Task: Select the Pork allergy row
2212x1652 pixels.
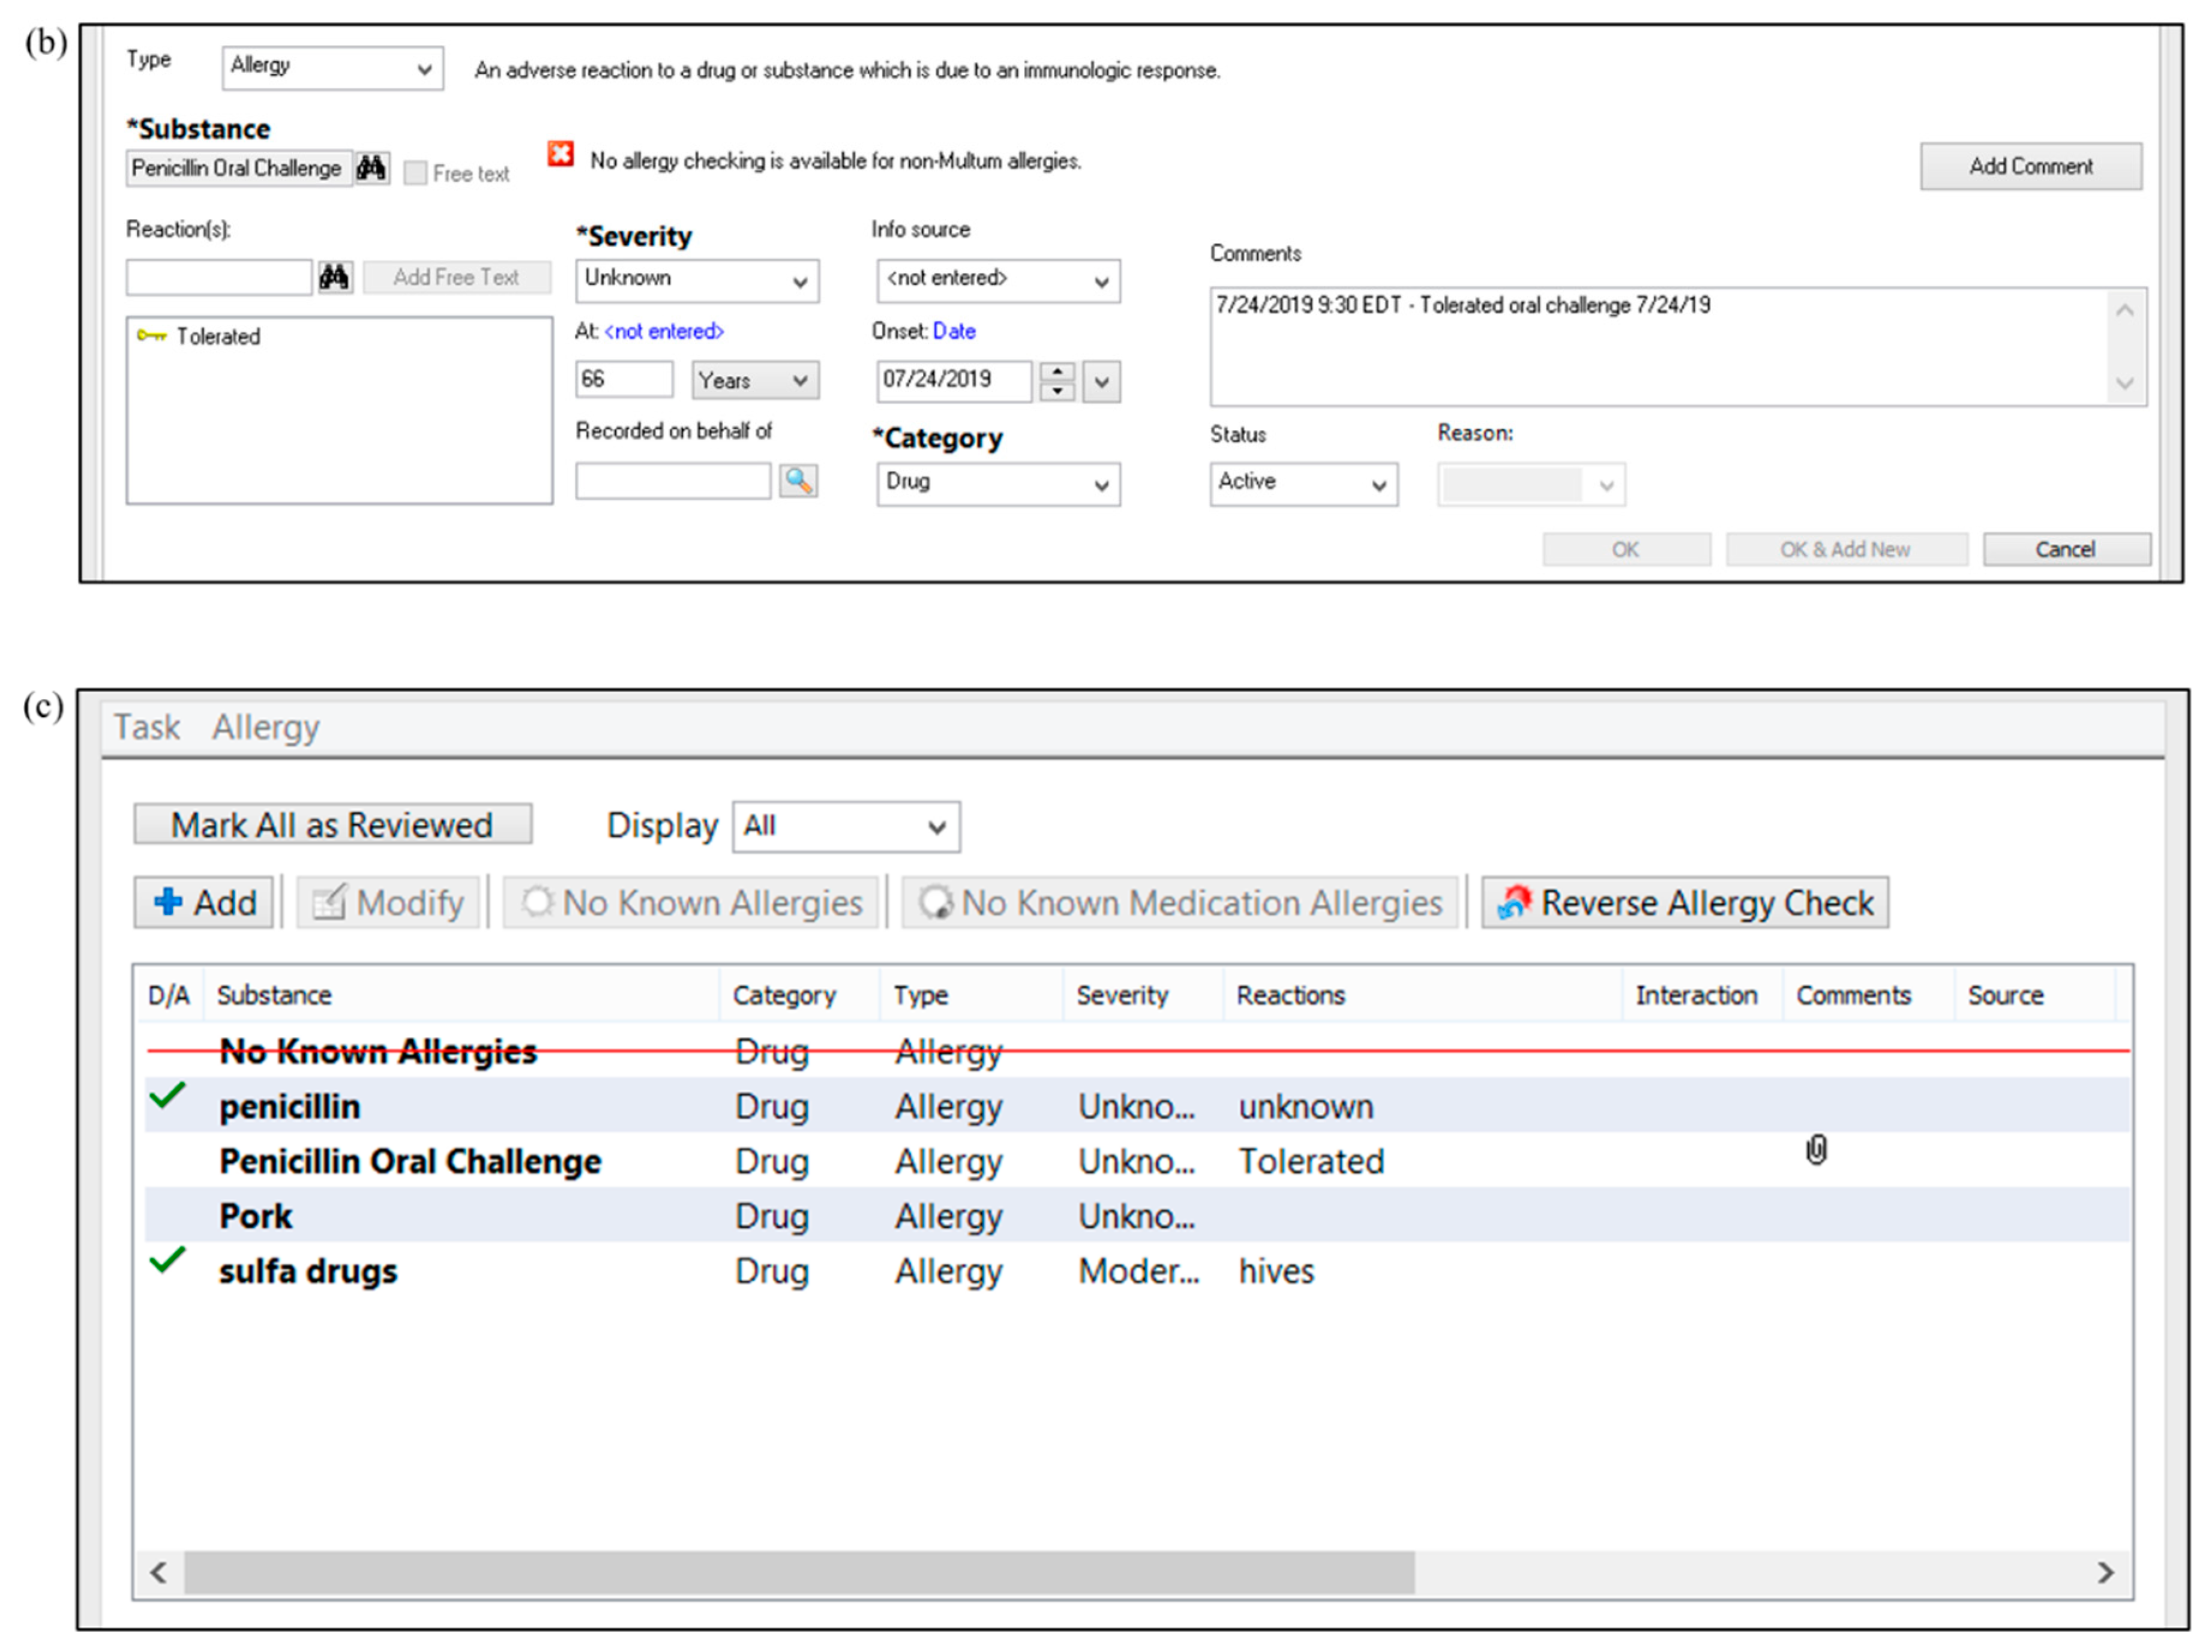Action: [x=257, y=1217]
